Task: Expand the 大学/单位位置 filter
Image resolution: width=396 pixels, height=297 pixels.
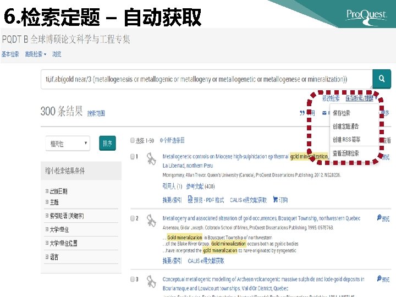Action: tap(62, 243)
